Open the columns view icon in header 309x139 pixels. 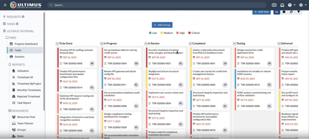click(274, 5)
